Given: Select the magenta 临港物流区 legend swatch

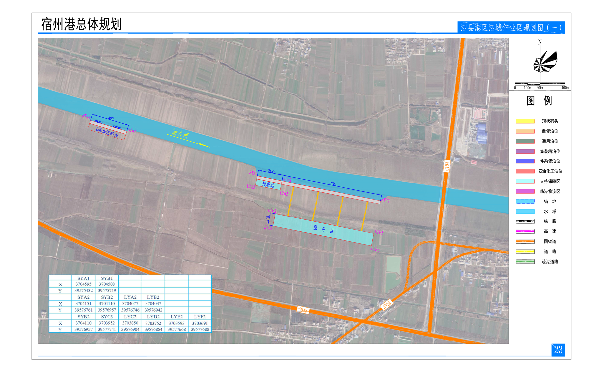Looking at the screenshot, I should pos(525,191).
